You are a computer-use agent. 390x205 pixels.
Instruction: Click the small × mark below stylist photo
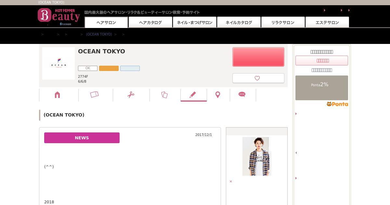tap(231, 182)
